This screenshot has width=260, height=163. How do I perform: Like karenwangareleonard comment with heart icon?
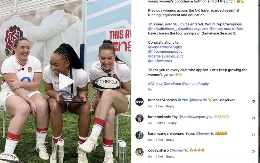[253, 135]
